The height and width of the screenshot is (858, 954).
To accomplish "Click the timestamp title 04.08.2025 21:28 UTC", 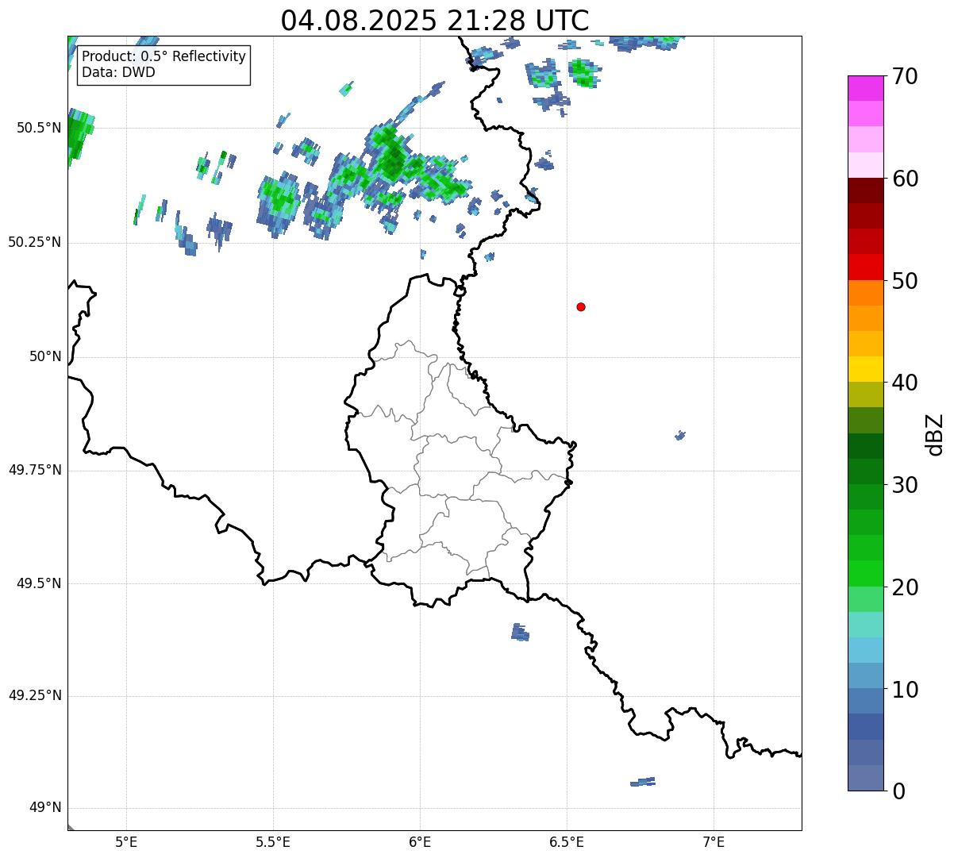I will click(435, 21).
